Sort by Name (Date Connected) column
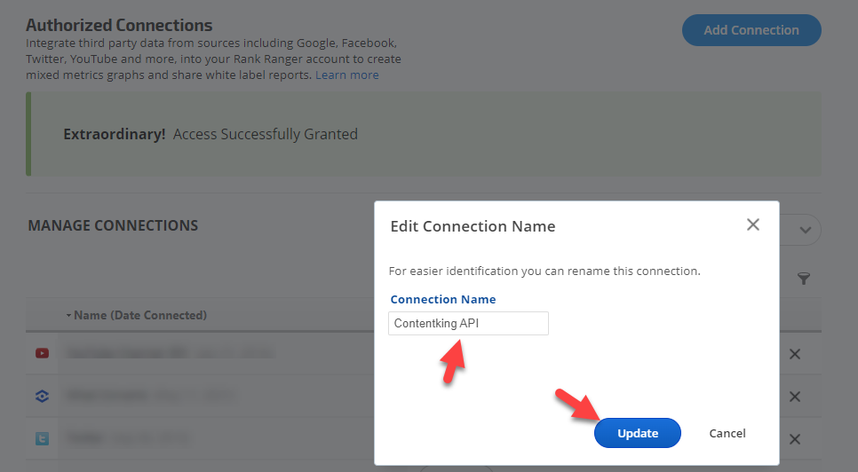 point(139,315)
